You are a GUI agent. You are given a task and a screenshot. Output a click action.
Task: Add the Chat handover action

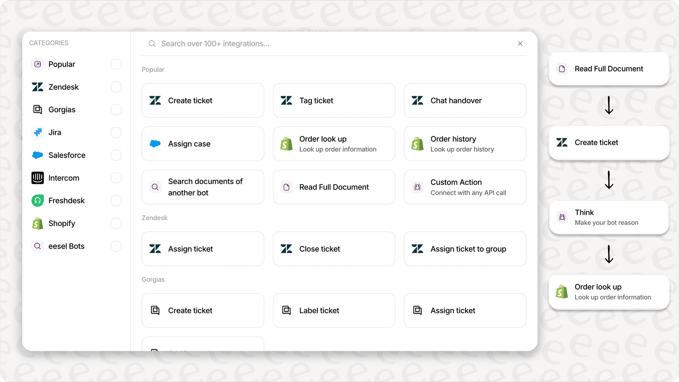pos(465,101)
